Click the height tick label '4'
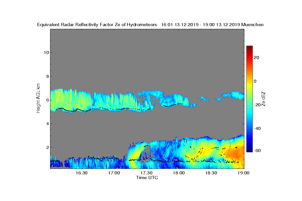The image size is (302, 201). coord(47,124)
